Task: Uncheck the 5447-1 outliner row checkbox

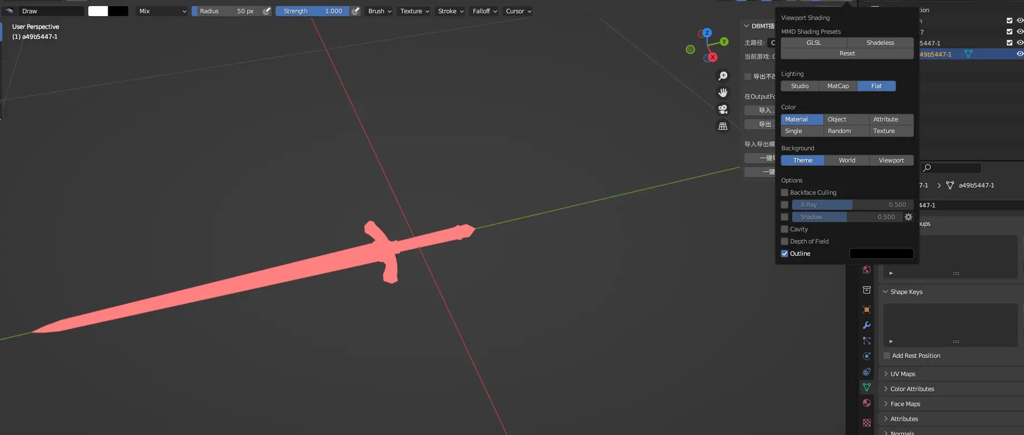Action: [x=1010, y=43]
